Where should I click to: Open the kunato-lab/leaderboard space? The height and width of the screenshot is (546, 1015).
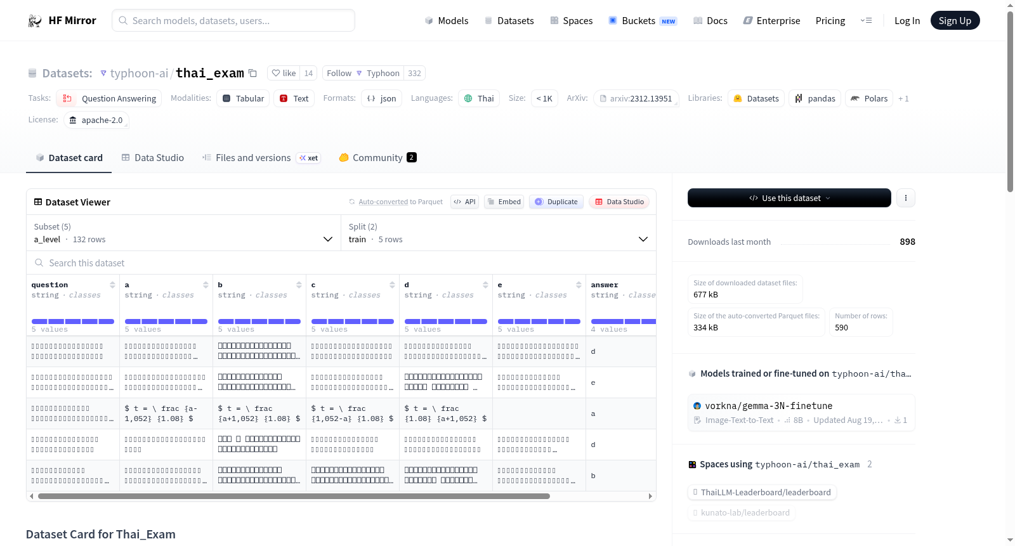[x=742, y=512]
